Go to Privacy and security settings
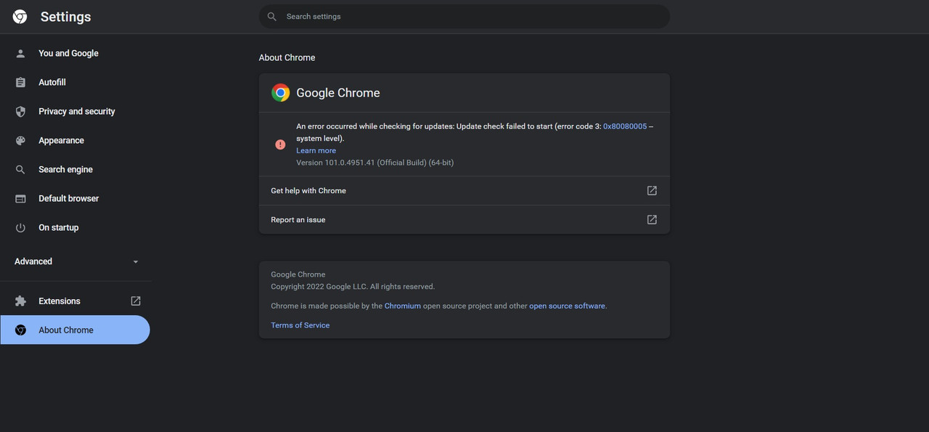Image resolution: width=929 pixels, height=432 pixels. pos(75,111)
